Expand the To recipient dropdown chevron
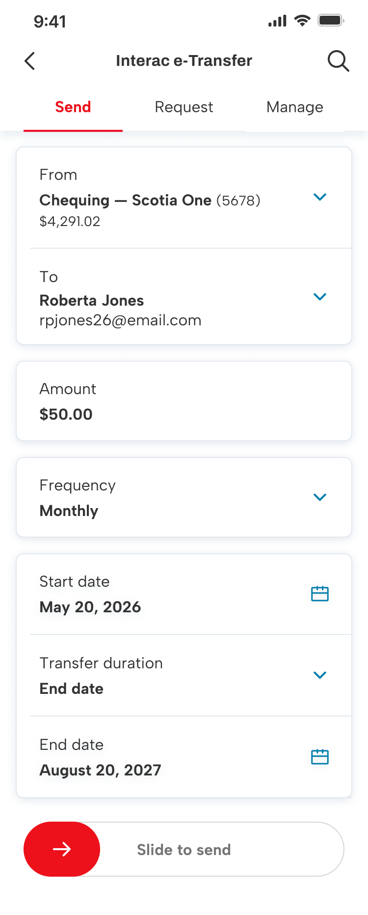 click(x=320, y=297)
